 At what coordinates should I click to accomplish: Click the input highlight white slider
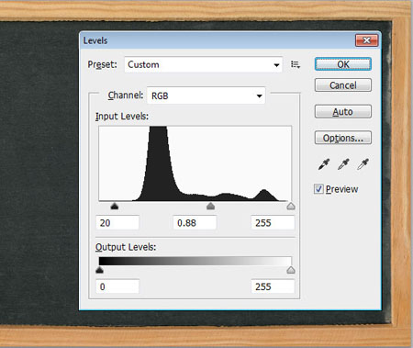click(x=291, y=206)
